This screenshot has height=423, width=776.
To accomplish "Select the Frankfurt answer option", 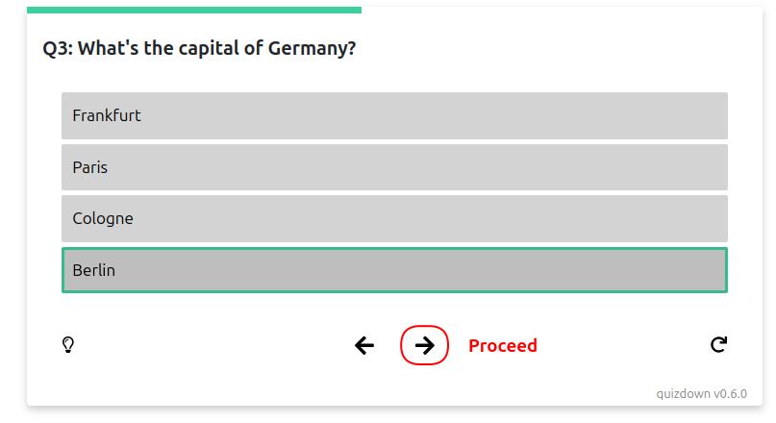I will (x=394, y=115).
